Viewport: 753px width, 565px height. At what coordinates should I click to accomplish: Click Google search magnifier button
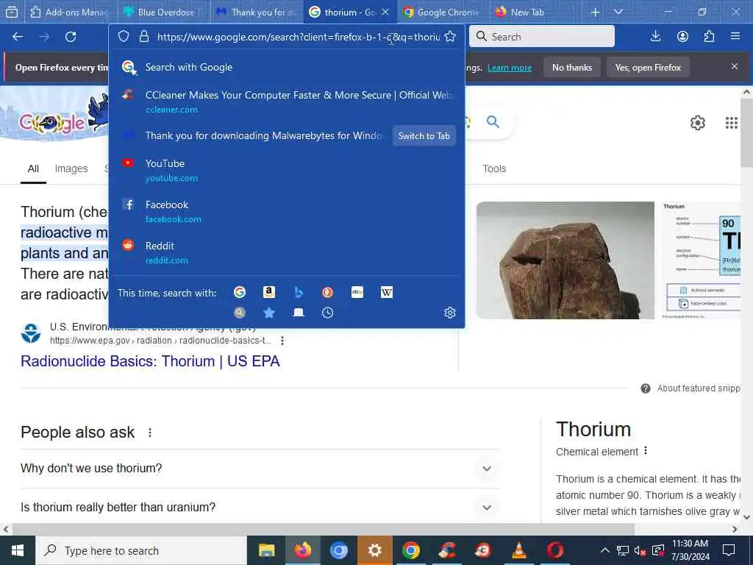493,121
